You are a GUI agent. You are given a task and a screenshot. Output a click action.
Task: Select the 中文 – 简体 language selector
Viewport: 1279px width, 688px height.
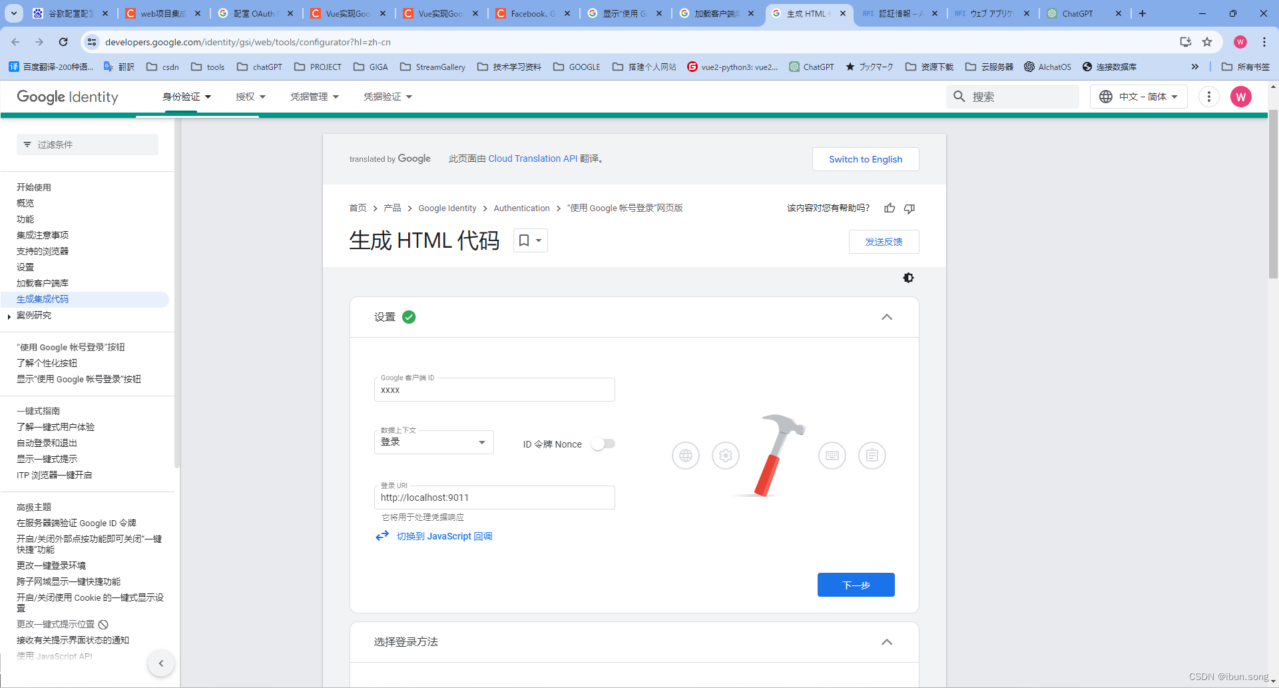point(1139,97)
